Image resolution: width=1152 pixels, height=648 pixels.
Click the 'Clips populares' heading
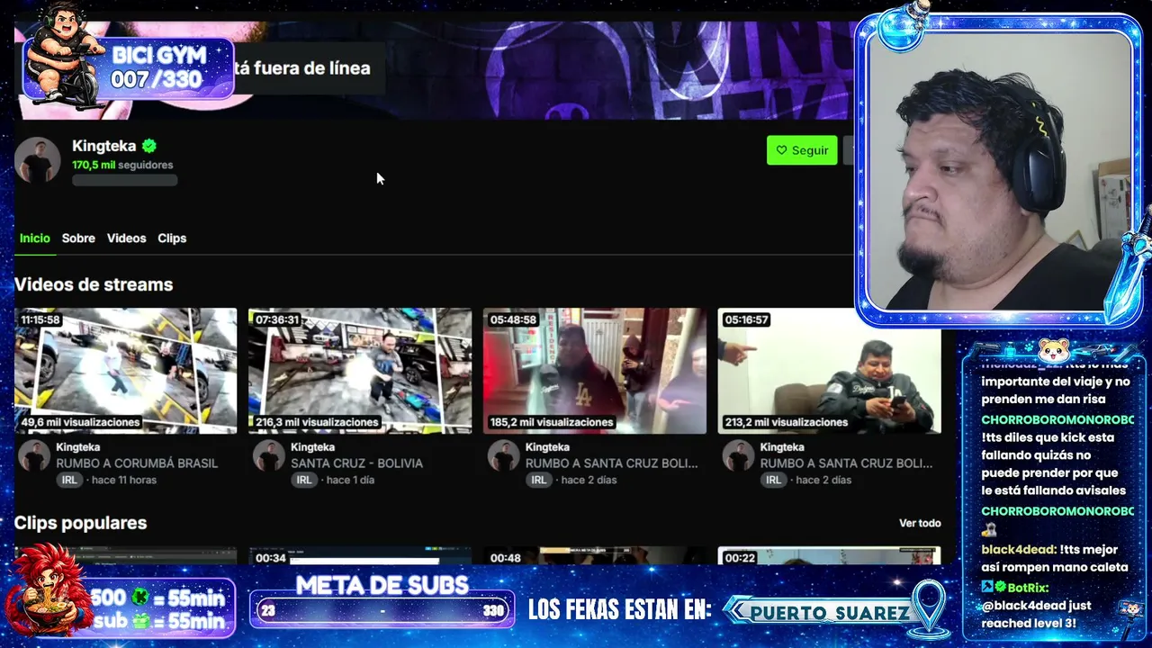tap(80, 523)
